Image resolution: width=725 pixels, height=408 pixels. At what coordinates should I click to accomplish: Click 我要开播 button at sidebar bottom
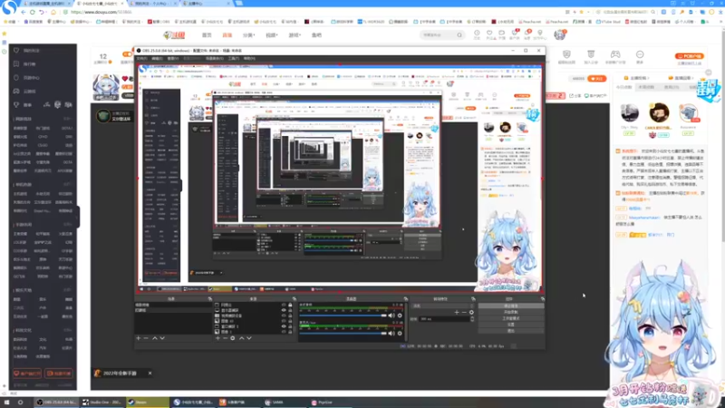click(x=59, y=374)
